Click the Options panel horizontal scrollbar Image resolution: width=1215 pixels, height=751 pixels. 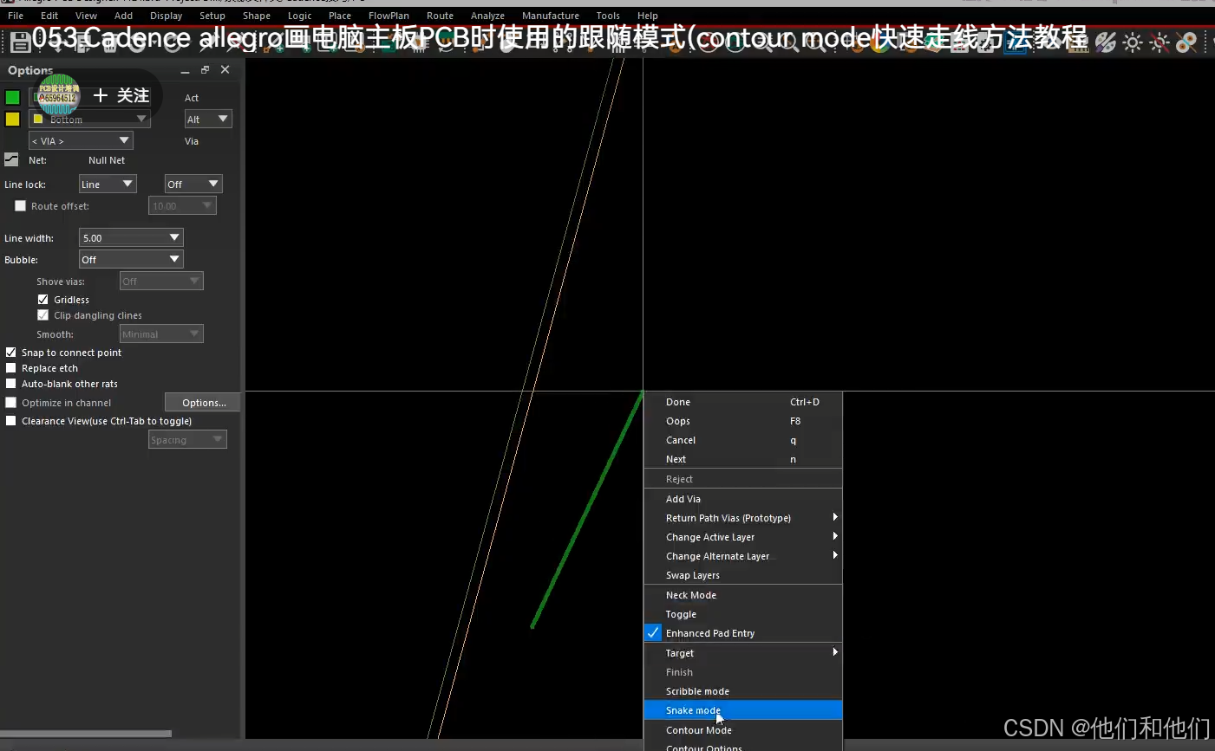click(x=86, y=734)
